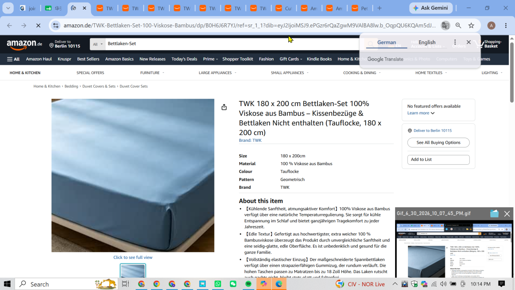Visit New Releases
The image size is (515, 290).
tap(153, 59)
